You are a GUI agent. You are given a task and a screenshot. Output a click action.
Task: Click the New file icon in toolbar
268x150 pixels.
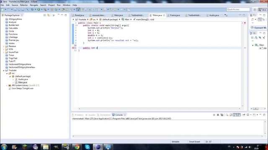point(3,10)
